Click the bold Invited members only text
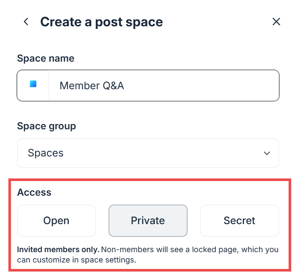 [58, 250]
